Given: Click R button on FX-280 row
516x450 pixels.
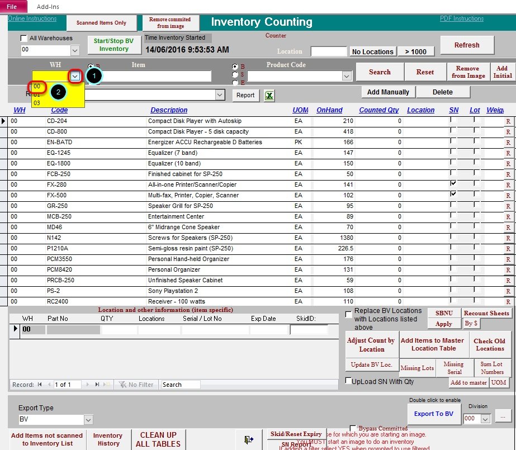Looking at the screenshot, I should [x=508, y=185].
